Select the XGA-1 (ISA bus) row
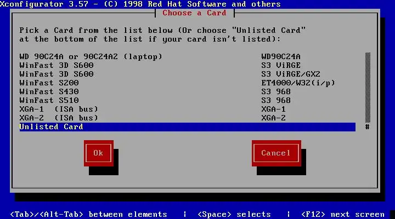 point(188,109)
